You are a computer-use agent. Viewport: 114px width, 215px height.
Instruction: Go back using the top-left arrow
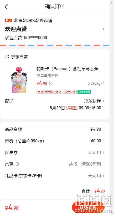point(6,7)
